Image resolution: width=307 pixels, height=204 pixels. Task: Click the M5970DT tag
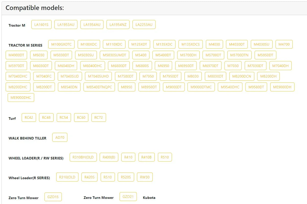[16, 66]
